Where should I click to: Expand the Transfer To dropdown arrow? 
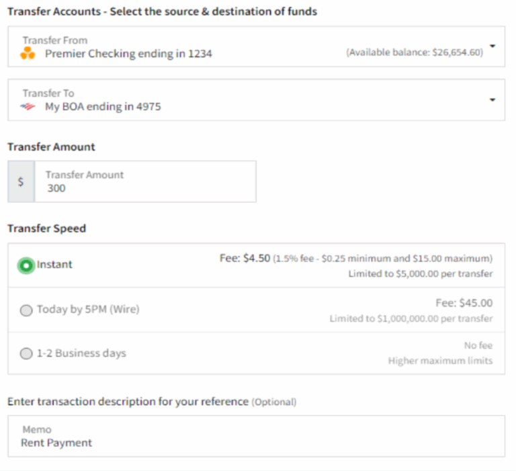pos(492,100)
